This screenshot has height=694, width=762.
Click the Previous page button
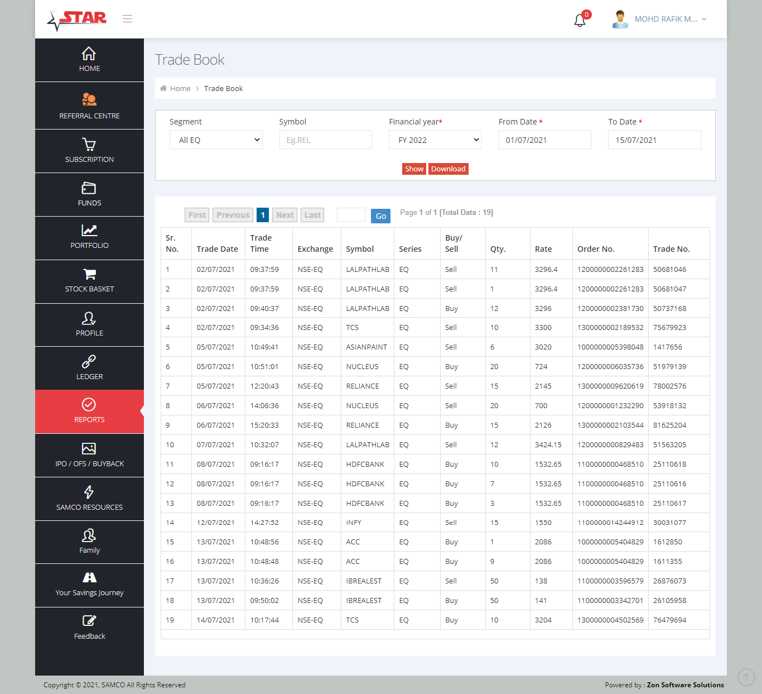point(233,215)
